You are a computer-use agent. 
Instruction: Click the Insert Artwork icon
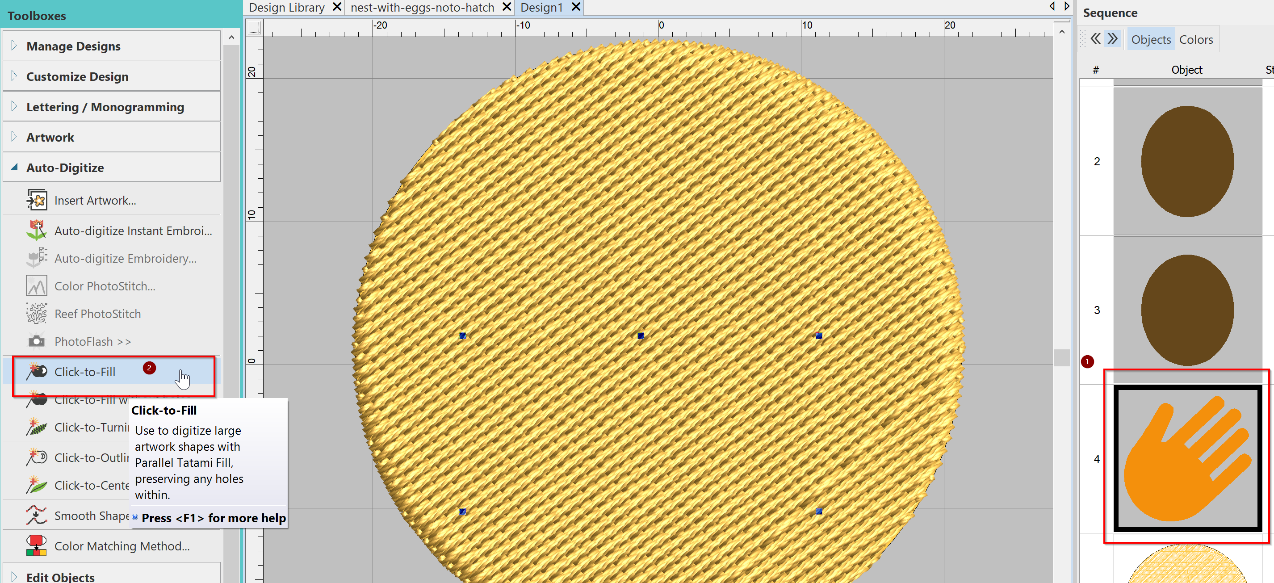coord(37,200)
